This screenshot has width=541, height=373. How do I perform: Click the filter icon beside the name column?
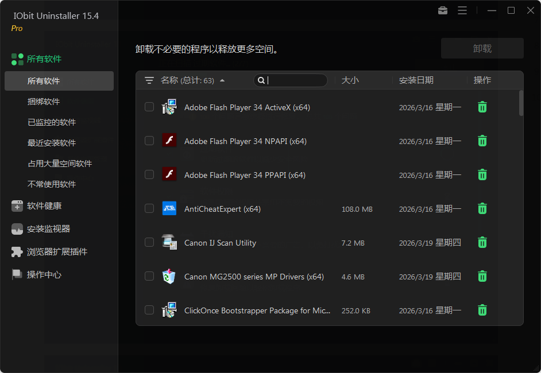pos(150,80)
